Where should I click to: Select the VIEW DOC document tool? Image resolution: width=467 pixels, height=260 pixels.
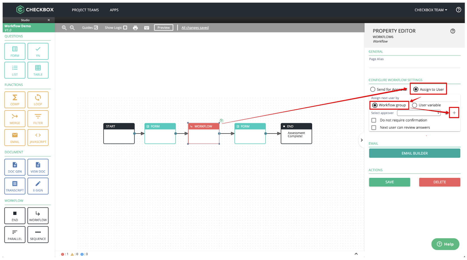38,167
